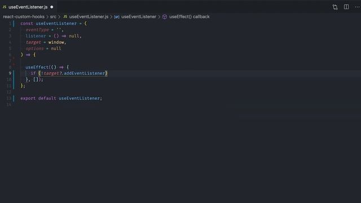Click 'null' on the listener line

point(74,36)
